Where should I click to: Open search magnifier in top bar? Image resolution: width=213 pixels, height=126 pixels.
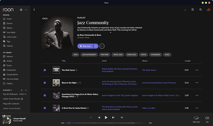coord(201,10)
